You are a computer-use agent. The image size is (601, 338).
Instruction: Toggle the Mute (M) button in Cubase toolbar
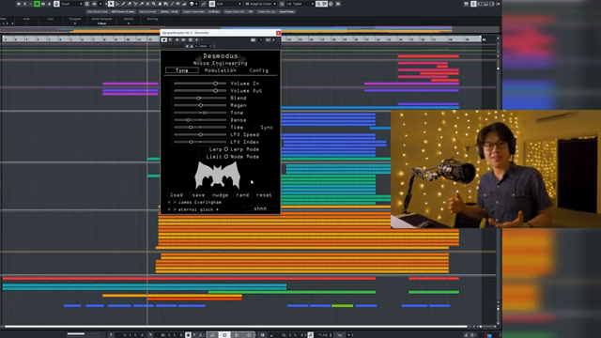click(19, 4)
